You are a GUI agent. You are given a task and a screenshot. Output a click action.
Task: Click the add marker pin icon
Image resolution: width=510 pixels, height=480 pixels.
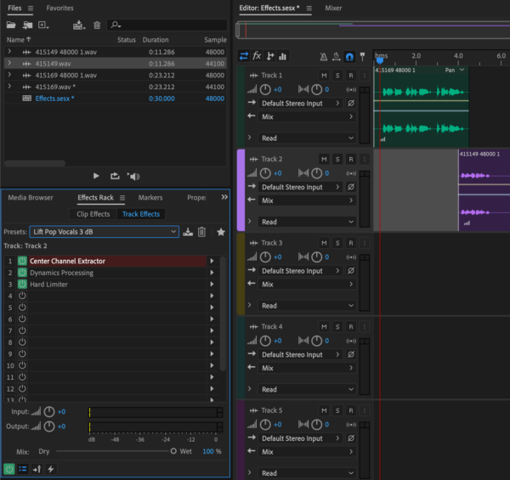362,57
